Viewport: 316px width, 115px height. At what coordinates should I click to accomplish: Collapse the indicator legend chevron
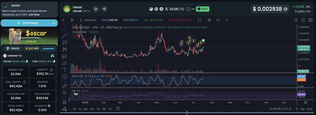click(x=75, y=37)
